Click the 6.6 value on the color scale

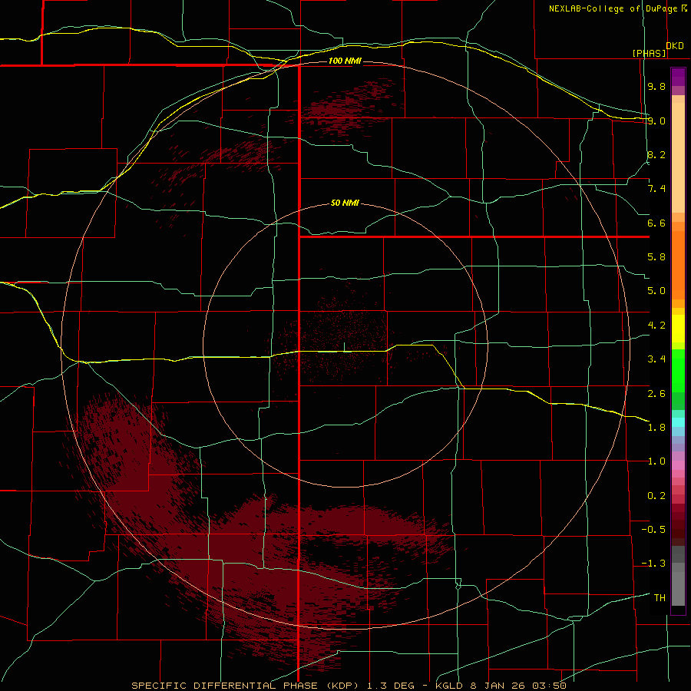(656, 223)
